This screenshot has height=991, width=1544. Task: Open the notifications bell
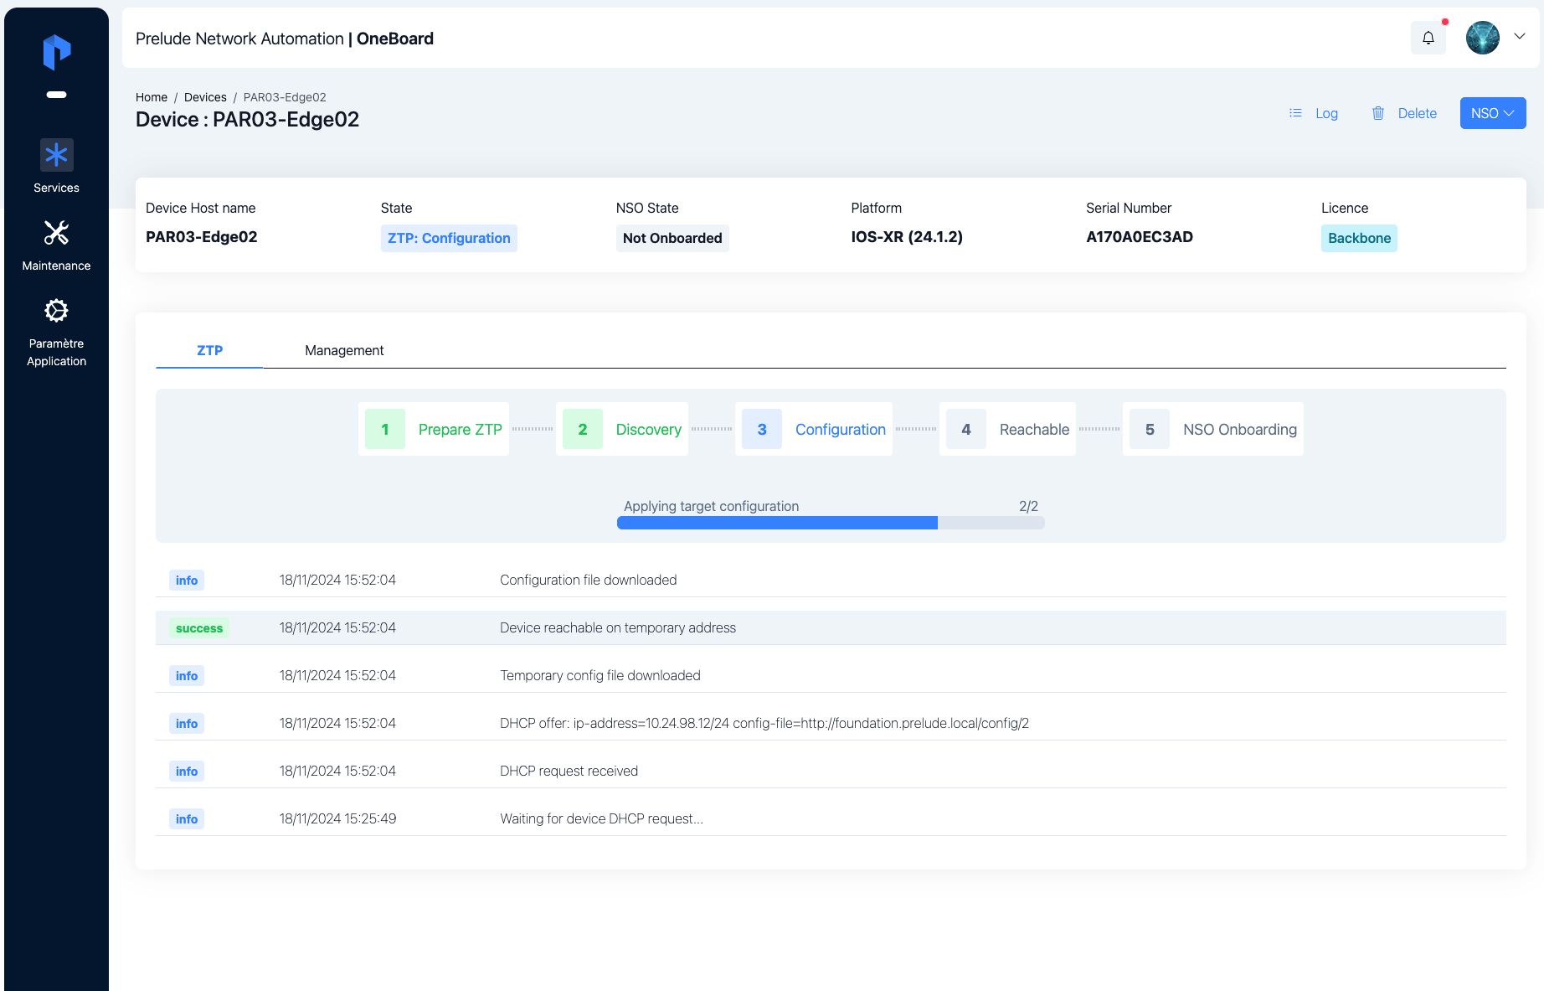(x=1428, y=38)
